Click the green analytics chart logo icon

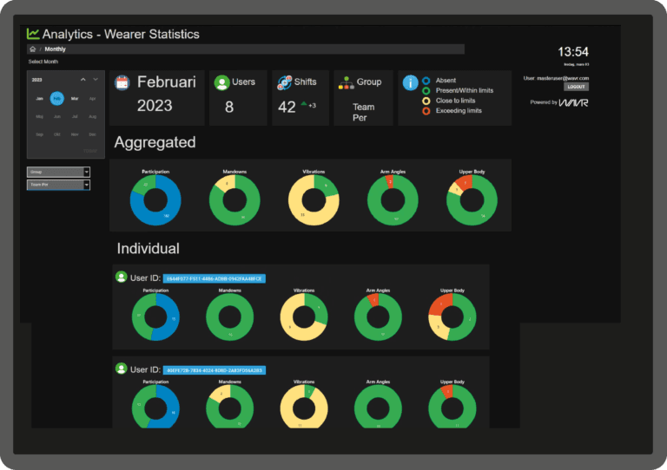(33, 35)
